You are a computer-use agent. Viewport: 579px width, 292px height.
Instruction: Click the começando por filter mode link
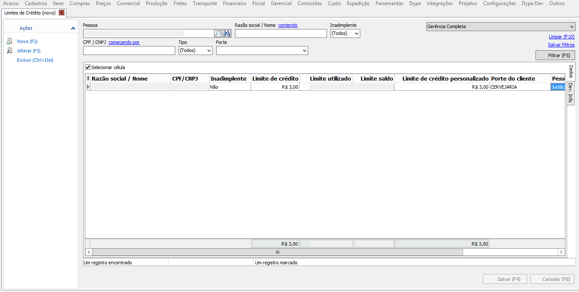pyautogui.click(x=124, y=42)
